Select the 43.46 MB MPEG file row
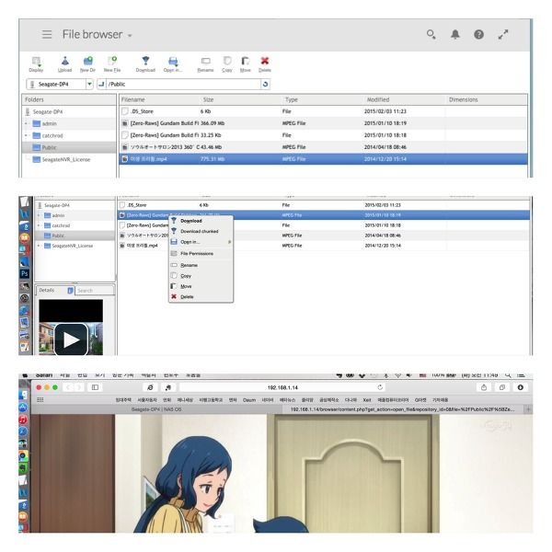552x552 pixels. 323,147
